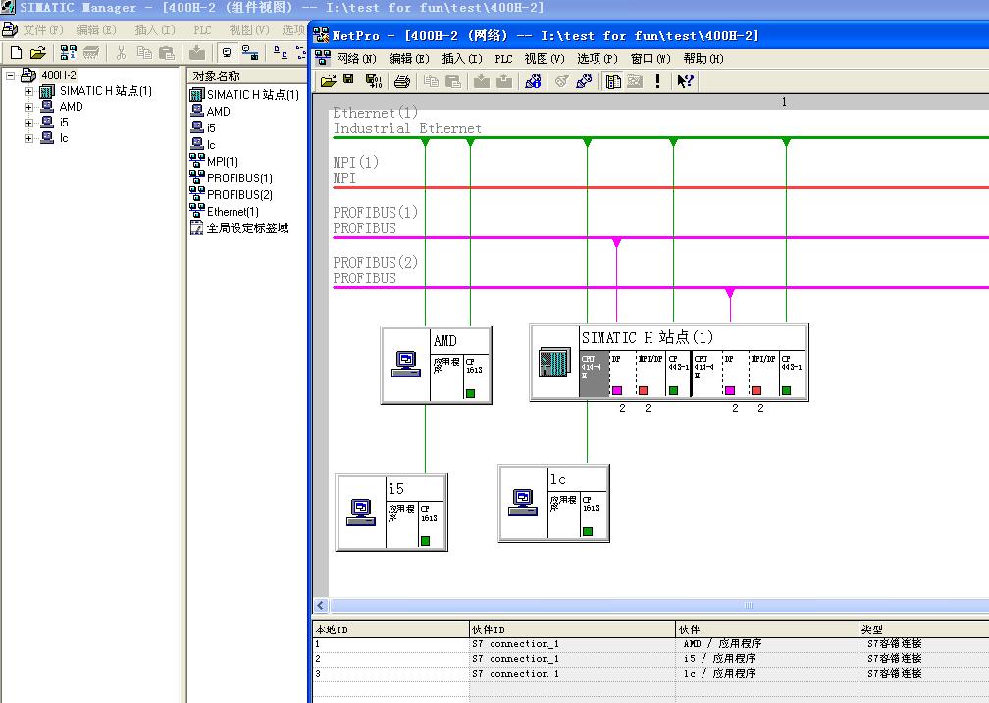Open the 选项(P) menu in NetPro

[x=598, y=59]
